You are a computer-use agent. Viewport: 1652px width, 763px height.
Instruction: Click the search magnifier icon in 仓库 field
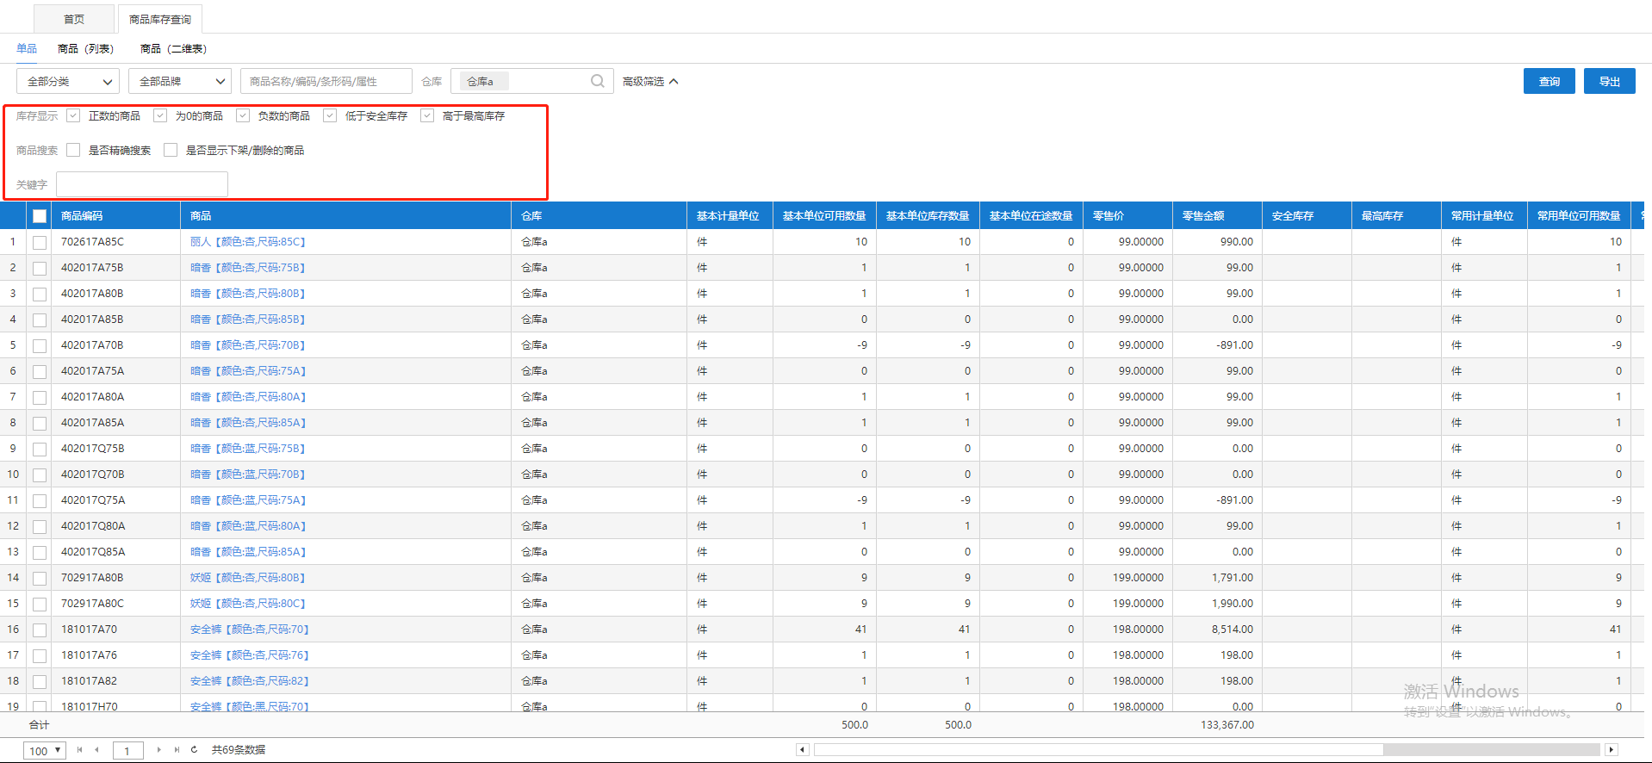[597, 81]
